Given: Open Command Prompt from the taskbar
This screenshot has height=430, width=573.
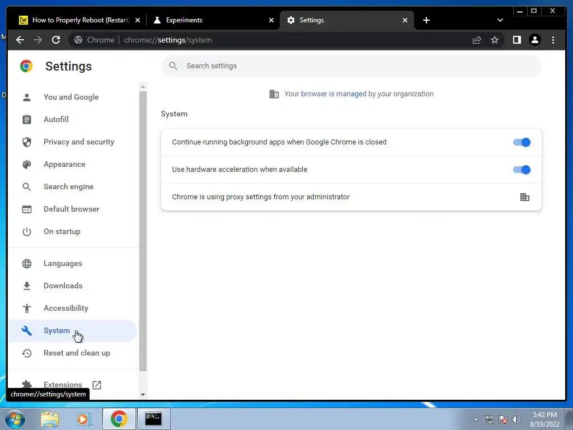Looking at the screenshot, I should (153, 419).
